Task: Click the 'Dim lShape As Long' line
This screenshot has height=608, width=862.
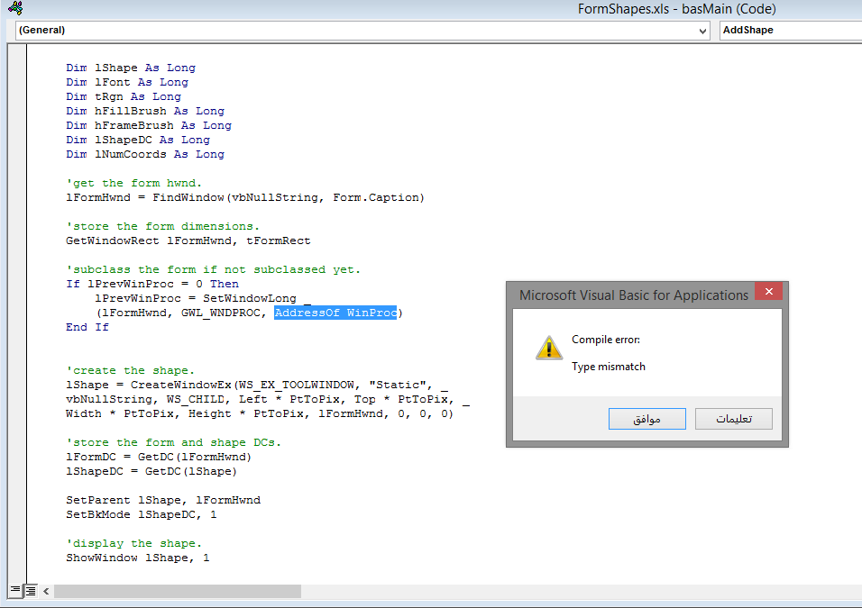Action: click(131, 68)
